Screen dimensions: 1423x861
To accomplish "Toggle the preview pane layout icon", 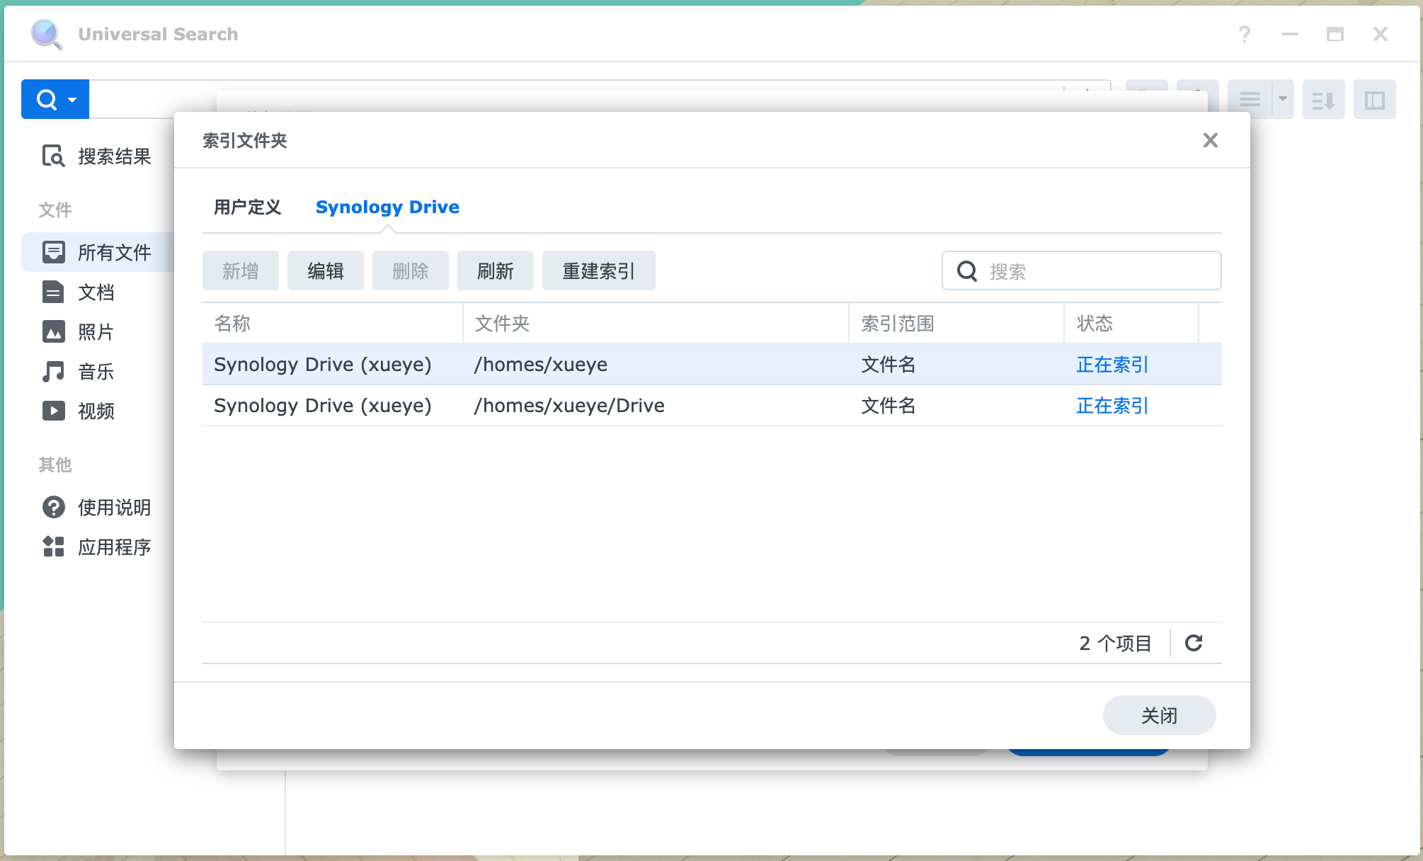I will [1374, 100].
